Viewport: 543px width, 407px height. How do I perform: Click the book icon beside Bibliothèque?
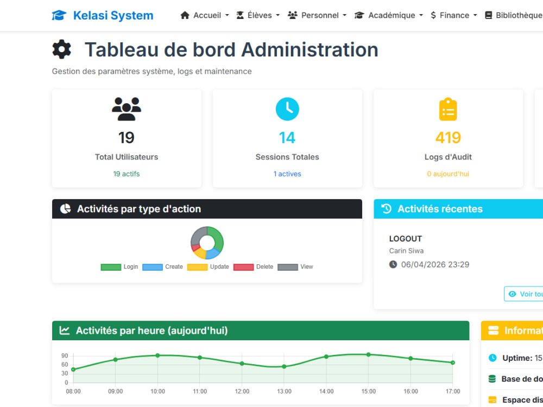(488, 15)
